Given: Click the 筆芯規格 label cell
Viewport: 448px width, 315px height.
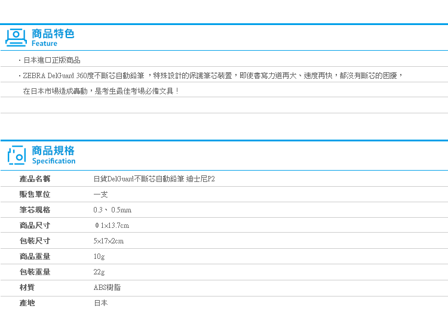Looking at the screenshot, I should click(35, 210).
